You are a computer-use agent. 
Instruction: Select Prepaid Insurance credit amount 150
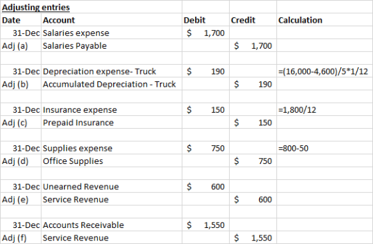point(253,123)
